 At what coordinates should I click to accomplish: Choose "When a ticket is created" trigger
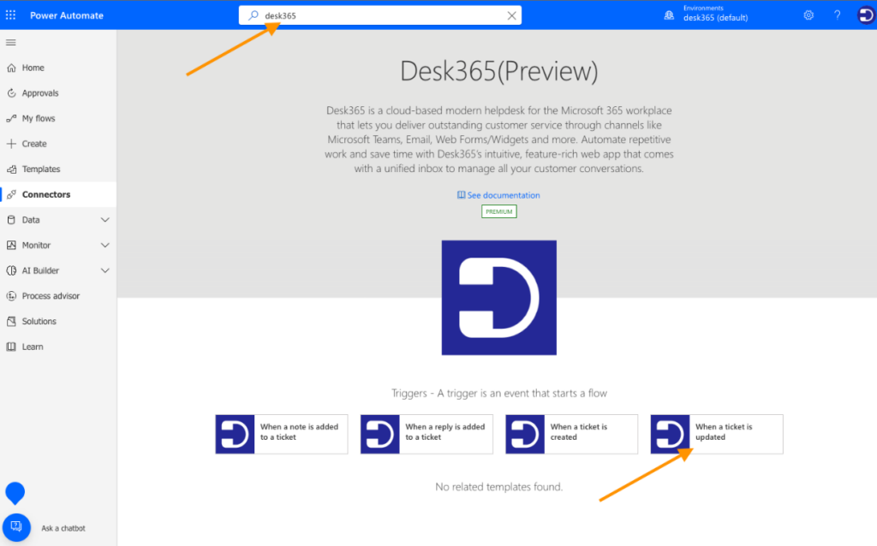point(571,434)
